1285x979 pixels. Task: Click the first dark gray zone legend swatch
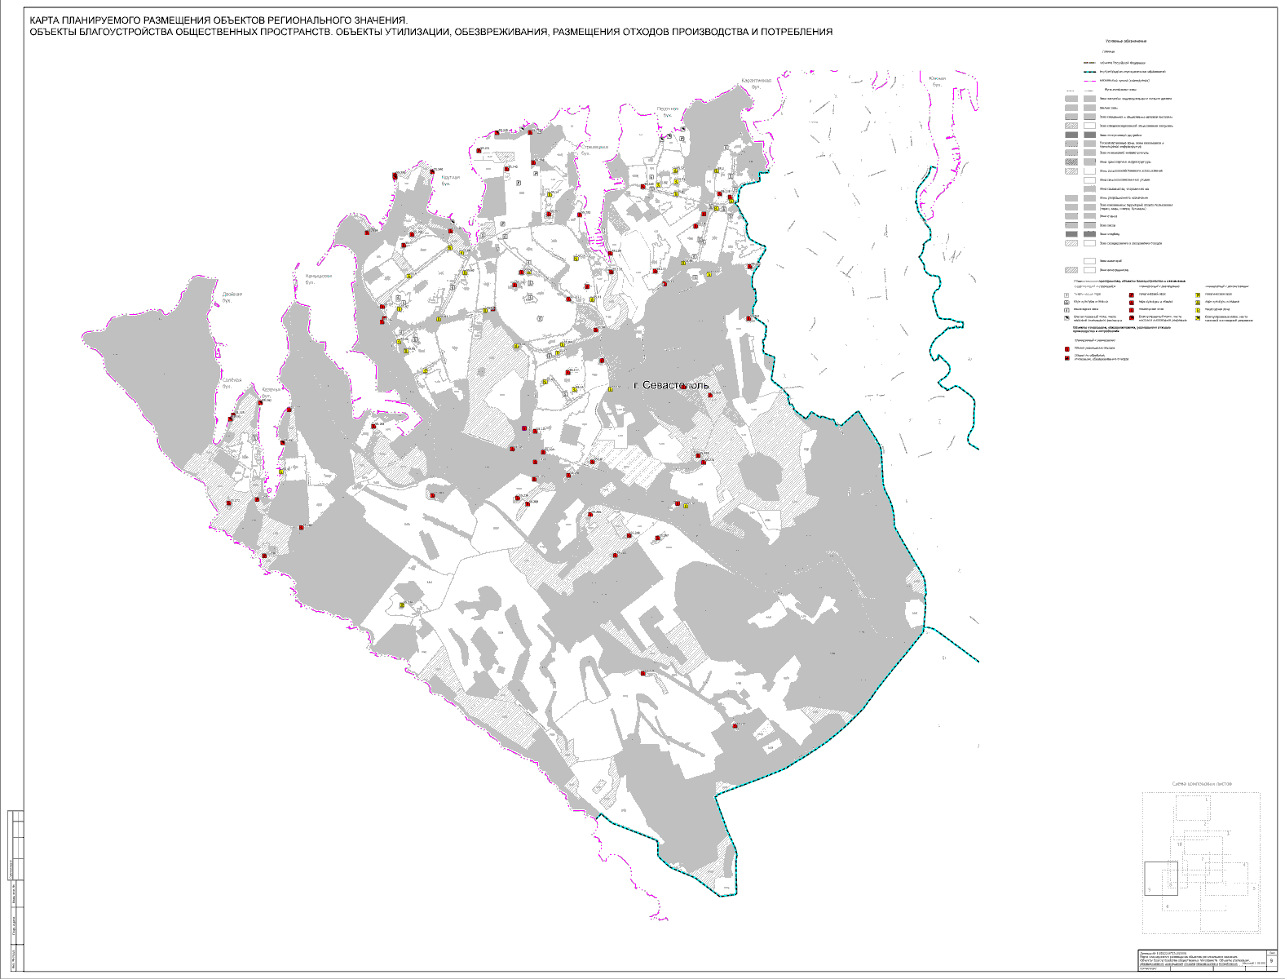point(1071,135)
